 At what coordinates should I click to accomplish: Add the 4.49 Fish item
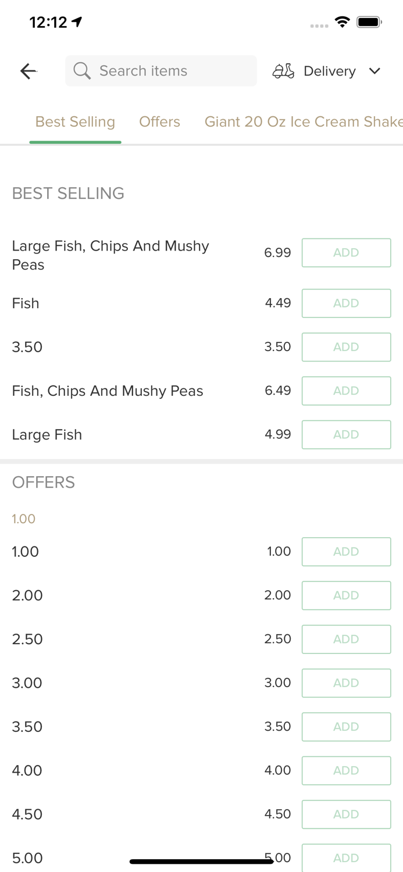click(x=346, y=303)
